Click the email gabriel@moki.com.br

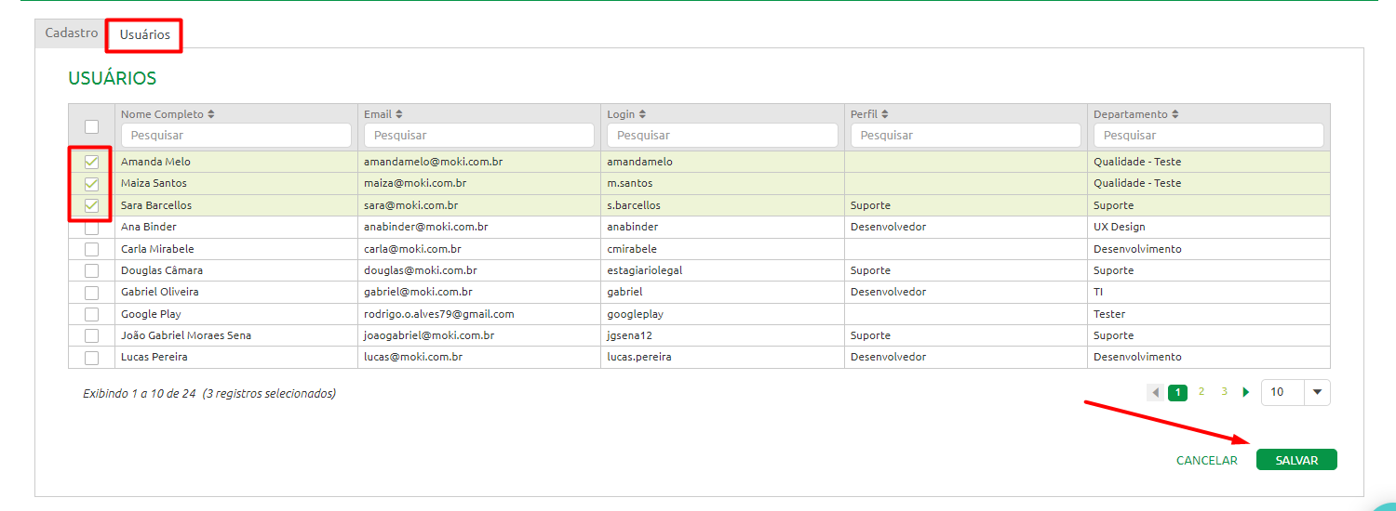(418, 292)
